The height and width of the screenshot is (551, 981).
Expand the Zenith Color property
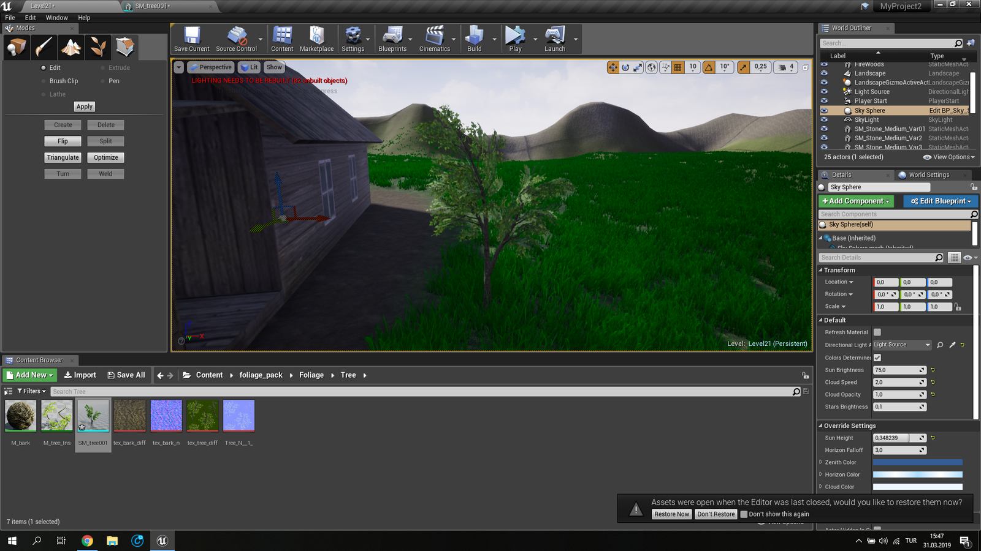point(821,462)
